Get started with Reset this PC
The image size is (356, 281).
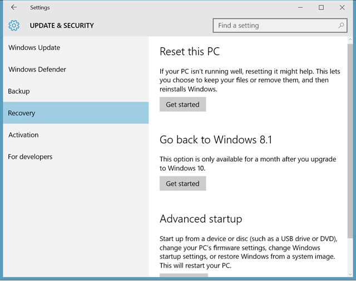coord(183,104)
